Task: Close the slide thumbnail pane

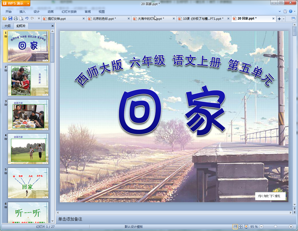Action: [x=52, y=26]
